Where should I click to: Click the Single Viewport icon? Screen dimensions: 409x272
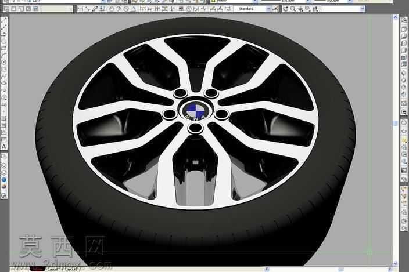click(13, 9)
